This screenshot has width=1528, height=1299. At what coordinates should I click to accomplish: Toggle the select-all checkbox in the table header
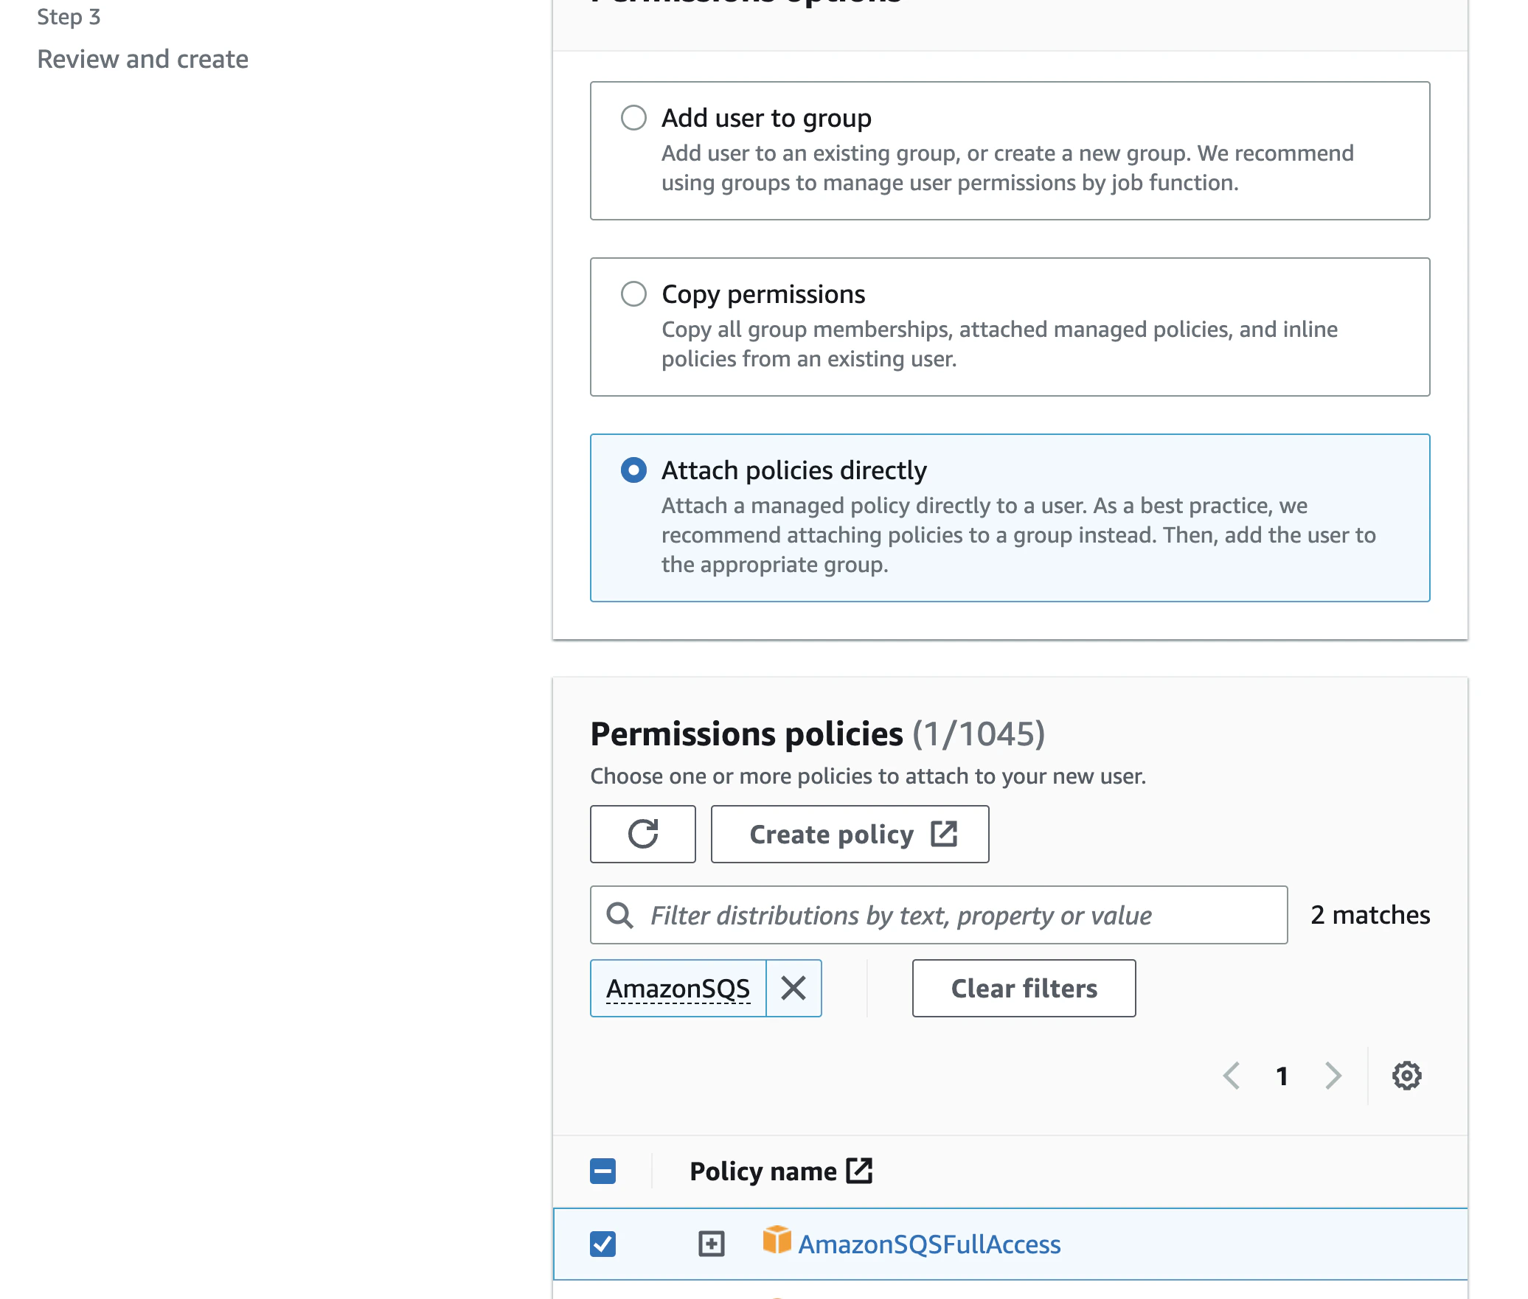[602, 1170]
